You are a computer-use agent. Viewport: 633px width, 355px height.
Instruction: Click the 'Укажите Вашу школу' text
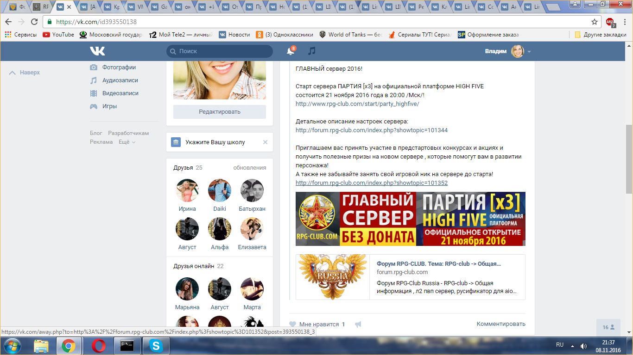pos(215,142)
